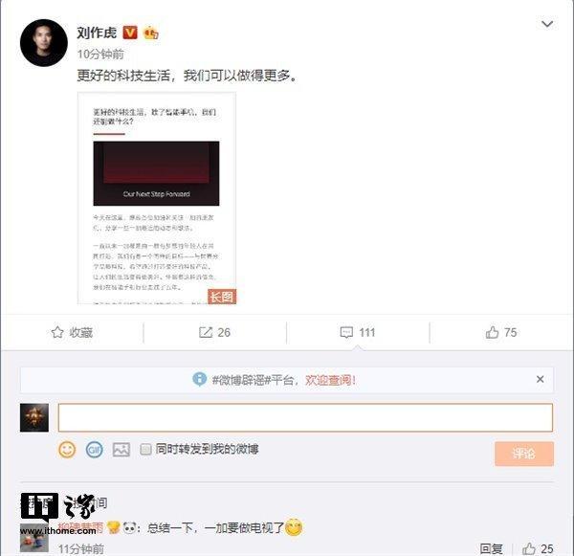Open the 欢迎查阅! link
574x556 pixels.
pos(330,380)
